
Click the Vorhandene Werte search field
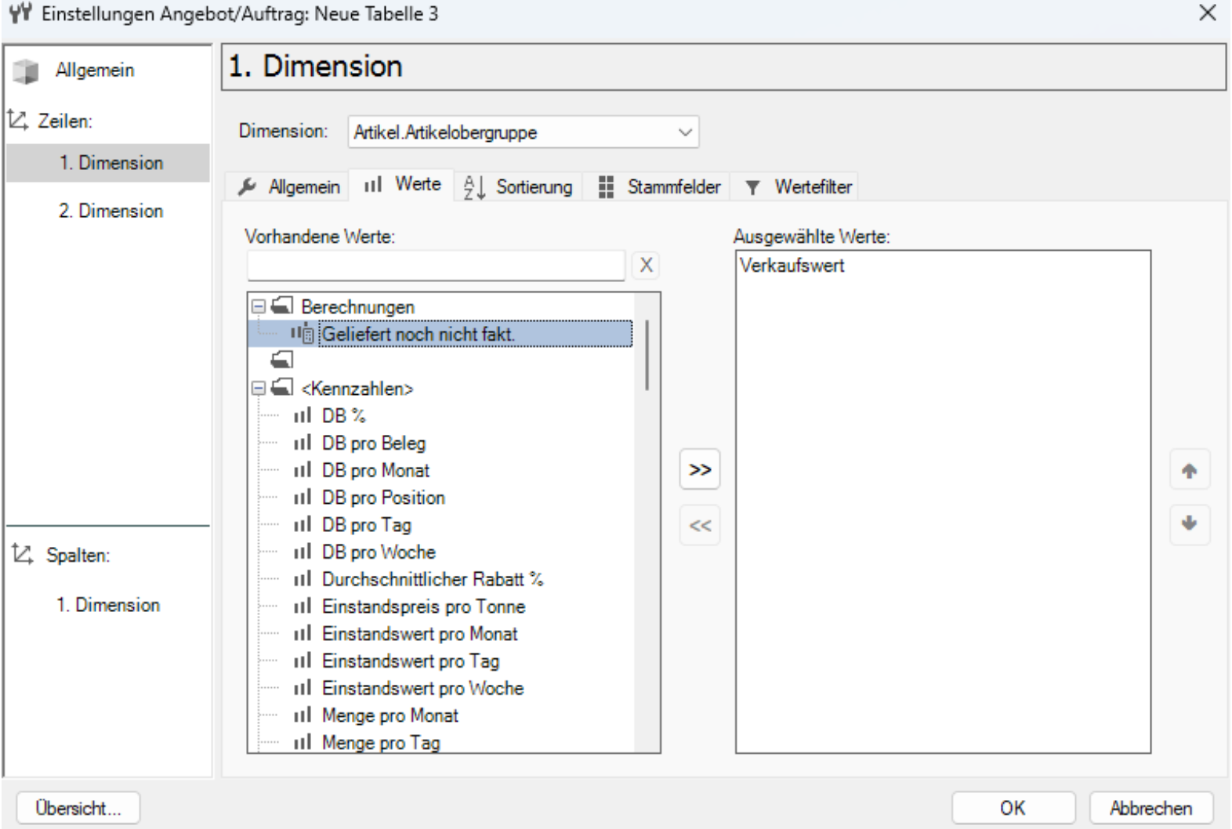[x=436, y=265]
